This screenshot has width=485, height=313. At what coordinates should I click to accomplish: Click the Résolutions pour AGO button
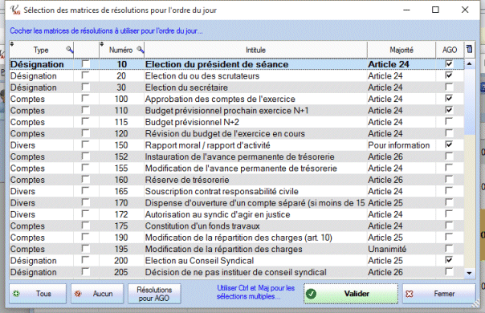(x=154, y=294)
